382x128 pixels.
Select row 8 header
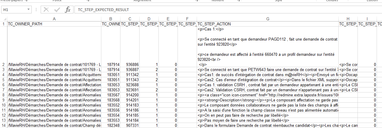(3, 95)
